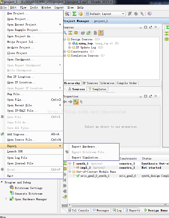Expand the zynq_top tree node
Screen dimensions: 169x218
coord(70,43)
